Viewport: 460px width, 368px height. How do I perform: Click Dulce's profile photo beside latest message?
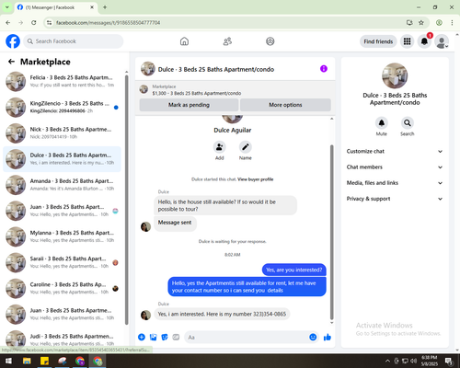[x=145, y=315]
